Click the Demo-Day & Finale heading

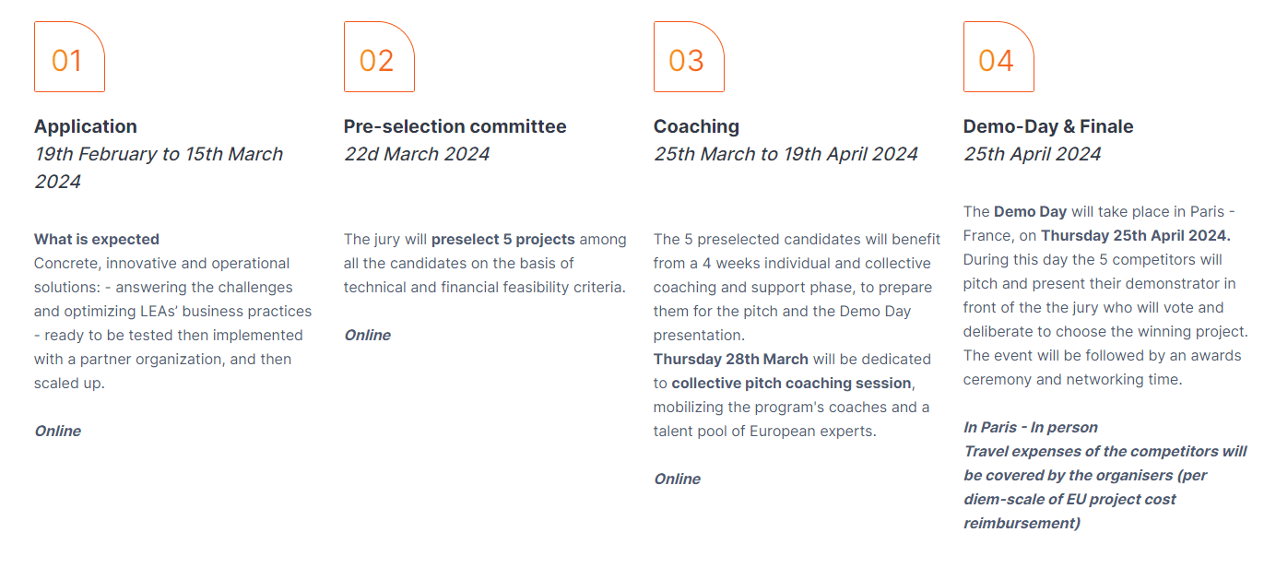(1048, 126)
